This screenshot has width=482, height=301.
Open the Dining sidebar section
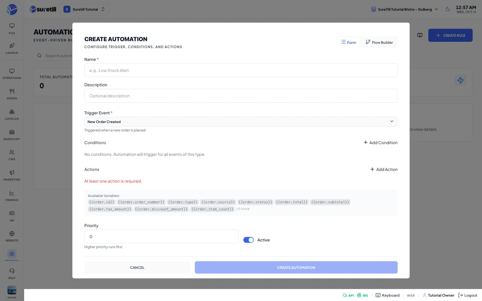(x=12, y=94)
